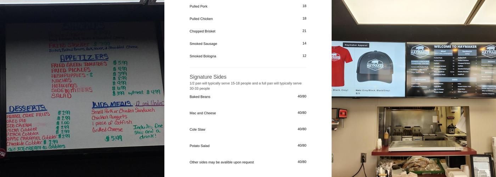Screen dimensions: 496x177
Task: Click the Smoked Bologna item
Action: click(x=203, y=56)
